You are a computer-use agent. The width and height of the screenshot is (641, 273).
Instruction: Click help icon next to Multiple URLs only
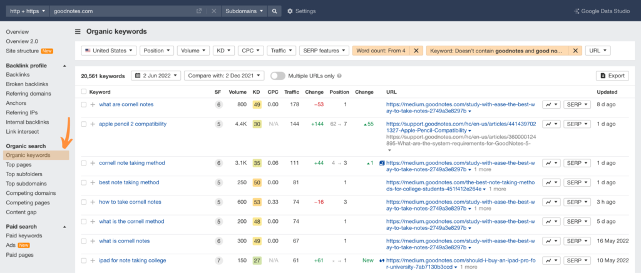(x=339, y=76)
